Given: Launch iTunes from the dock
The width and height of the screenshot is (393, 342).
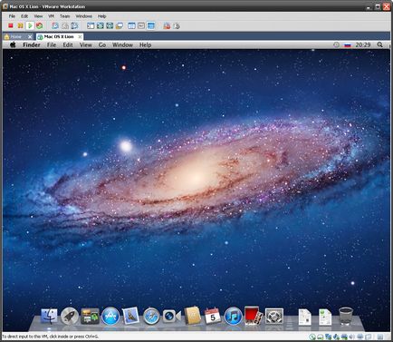Looking at the screenshot, I should coord(233,317).
